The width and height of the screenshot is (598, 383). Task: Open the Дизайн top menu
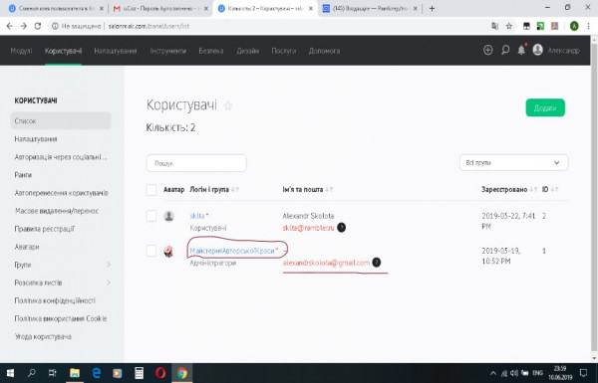click(x=247, y=51)
